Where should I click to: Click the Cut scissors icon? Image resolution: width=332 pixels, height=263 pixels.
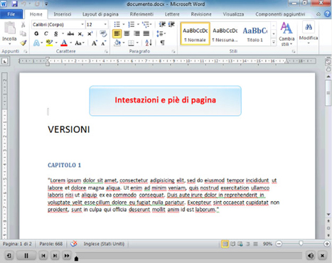pos(23,25)
